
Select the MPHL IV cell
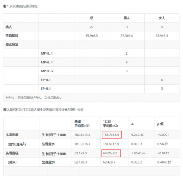click(47, 71)
